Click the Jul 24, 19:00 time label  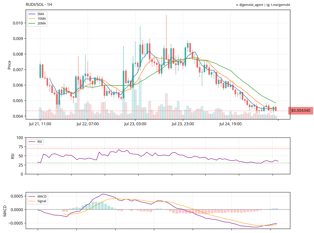(x=230, y=124)
